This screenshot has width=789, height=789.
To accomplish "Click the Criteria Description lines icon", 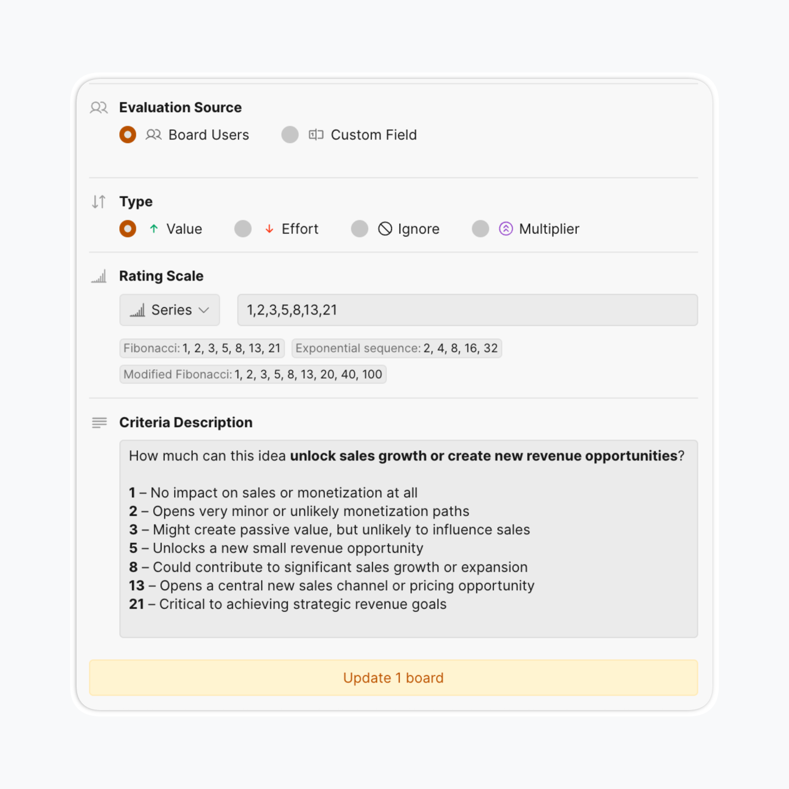I will [x=99, y=423].
